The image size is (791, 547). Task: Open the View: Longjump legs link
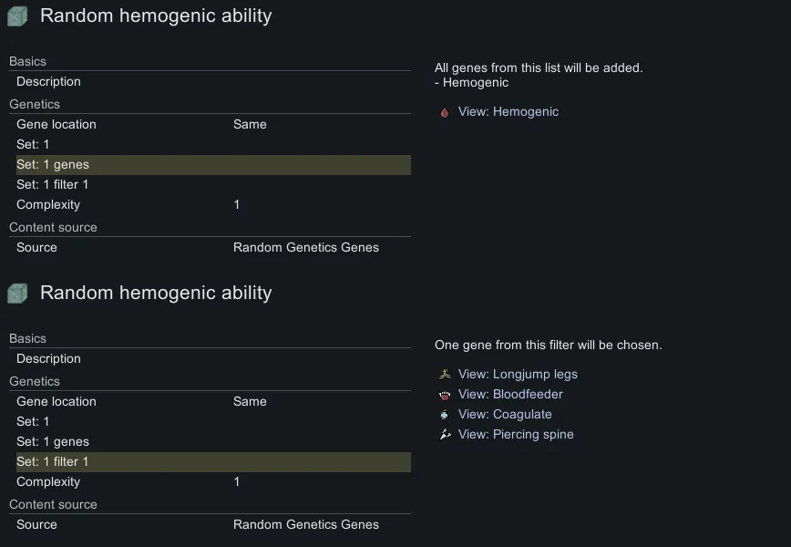pos(518,375)
